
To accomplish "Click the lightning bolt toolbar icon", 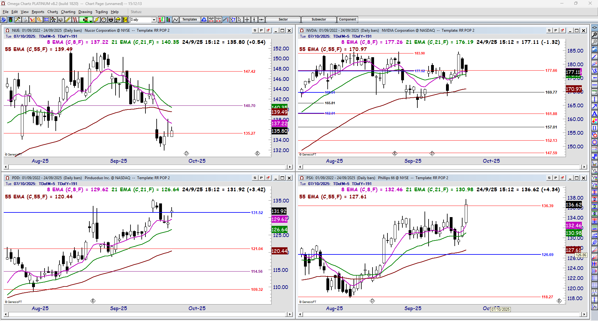I will (97, 20).
